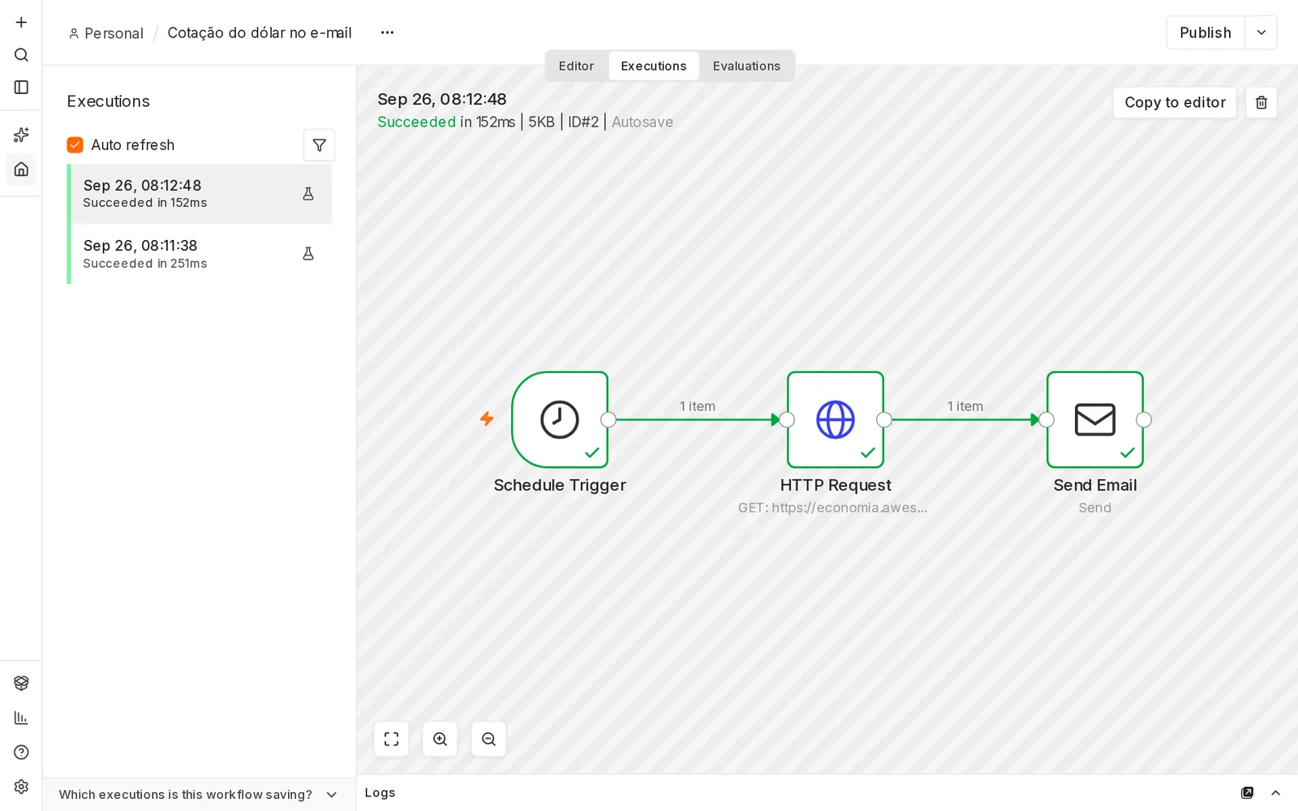Click the plus icon in left sidebar

click(21, 22)
